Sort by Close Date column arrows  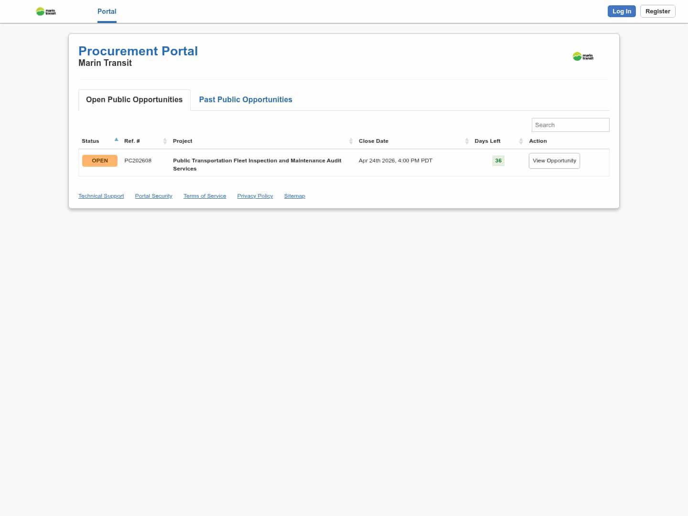[467, 141]
